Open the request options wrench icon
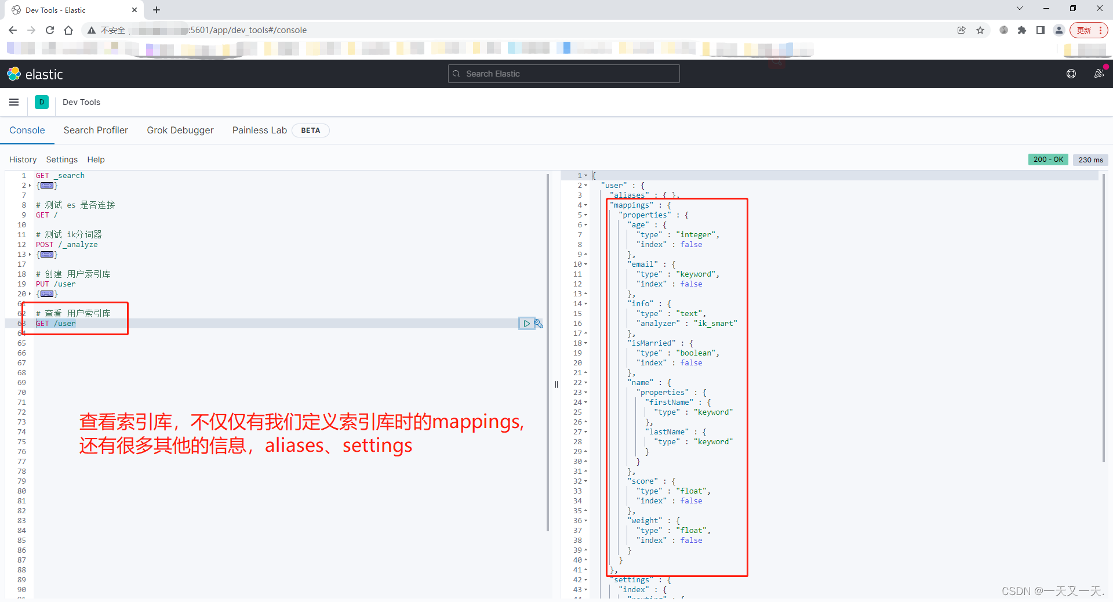 click(x=539, y=323)
